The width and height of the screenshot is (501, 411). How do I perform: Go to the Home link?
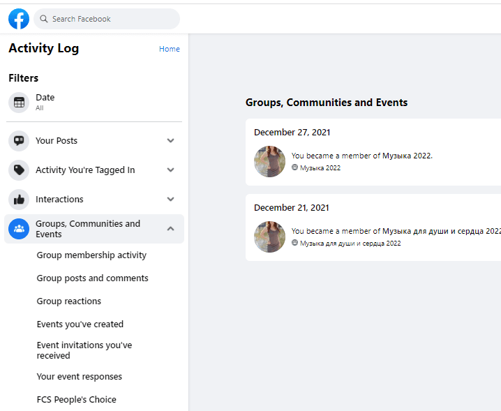click(x=170, y=49)
